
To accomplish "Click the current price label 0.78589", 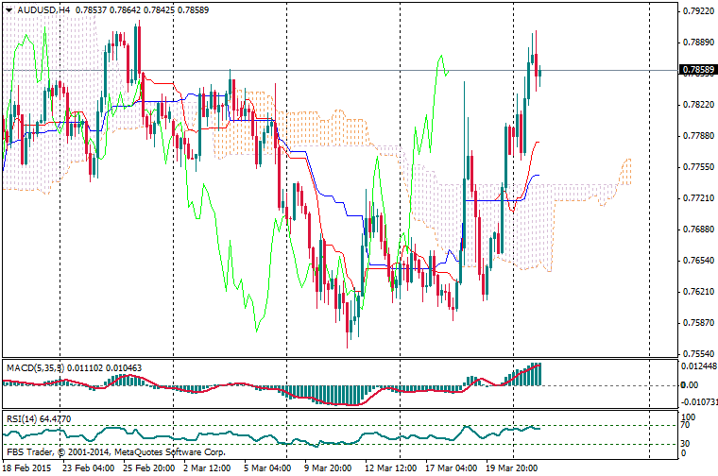I will (x=698, y=70).
